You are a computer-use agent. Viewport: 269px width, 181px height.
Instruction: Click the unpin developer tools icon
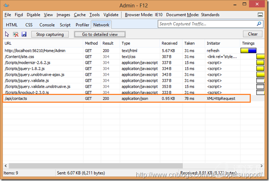click(261, 15)
